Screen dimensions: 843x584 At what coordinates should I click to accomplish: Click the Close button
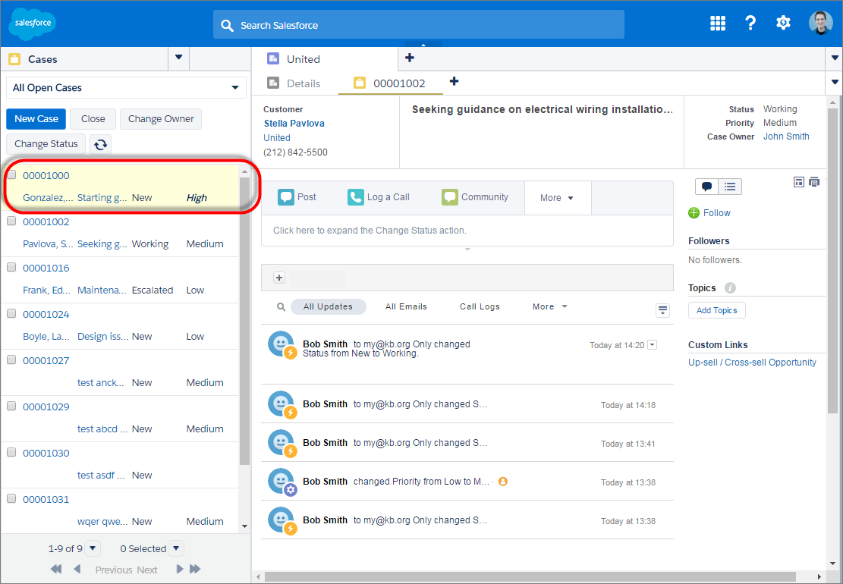pyautogui.click(x=93, y=119)
